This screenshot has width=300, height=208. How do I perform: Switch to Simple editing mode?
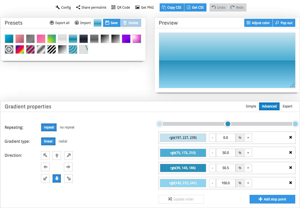click(251, 106)
